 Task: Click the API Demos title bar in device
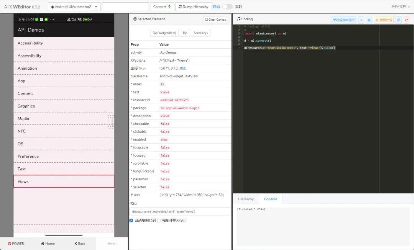[64, 30]
